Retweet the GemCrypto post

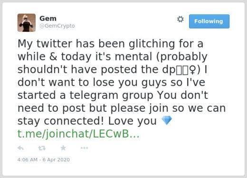coord(42,148)
